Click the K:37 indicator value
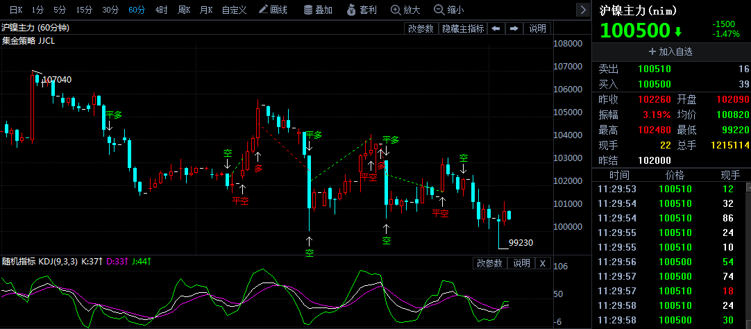 pyautogui.click(x=92, y=262)
